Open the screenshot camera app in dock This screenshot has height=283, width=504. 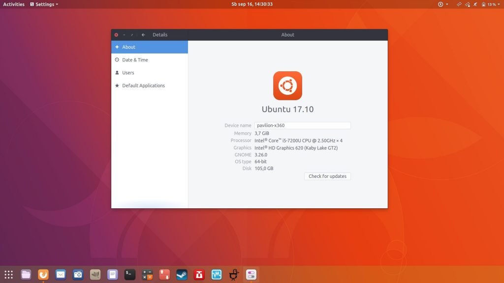[78, 274]
